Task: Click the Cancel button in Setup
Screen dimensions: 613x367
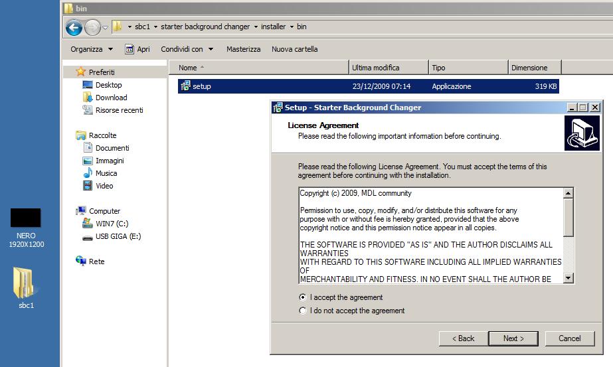Action: point(570,338)
